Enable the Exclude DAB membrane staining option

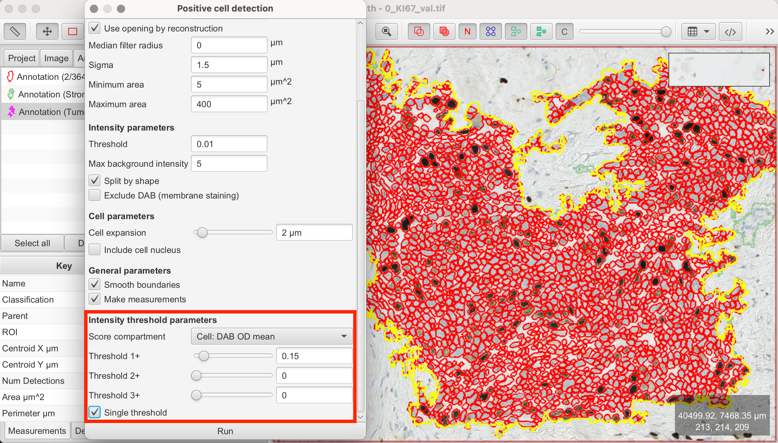point(95,195)
